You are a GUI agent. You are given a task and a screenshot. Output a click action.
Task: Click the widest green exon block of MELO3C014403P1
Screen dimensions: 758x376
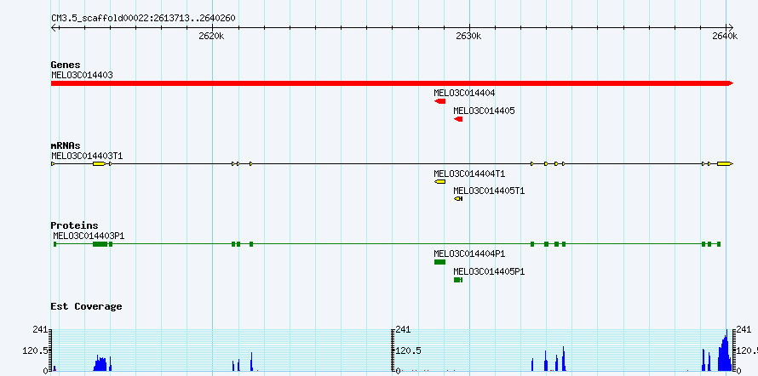[100, 244]
